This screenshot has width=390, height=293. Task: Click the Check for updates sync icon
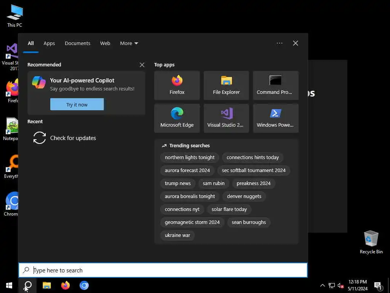(x=40, y=138)
